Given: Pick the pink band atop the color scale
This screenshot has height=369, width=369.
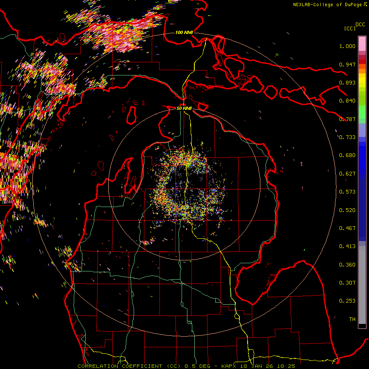Looking at the screenshot, I should [362, 43].
